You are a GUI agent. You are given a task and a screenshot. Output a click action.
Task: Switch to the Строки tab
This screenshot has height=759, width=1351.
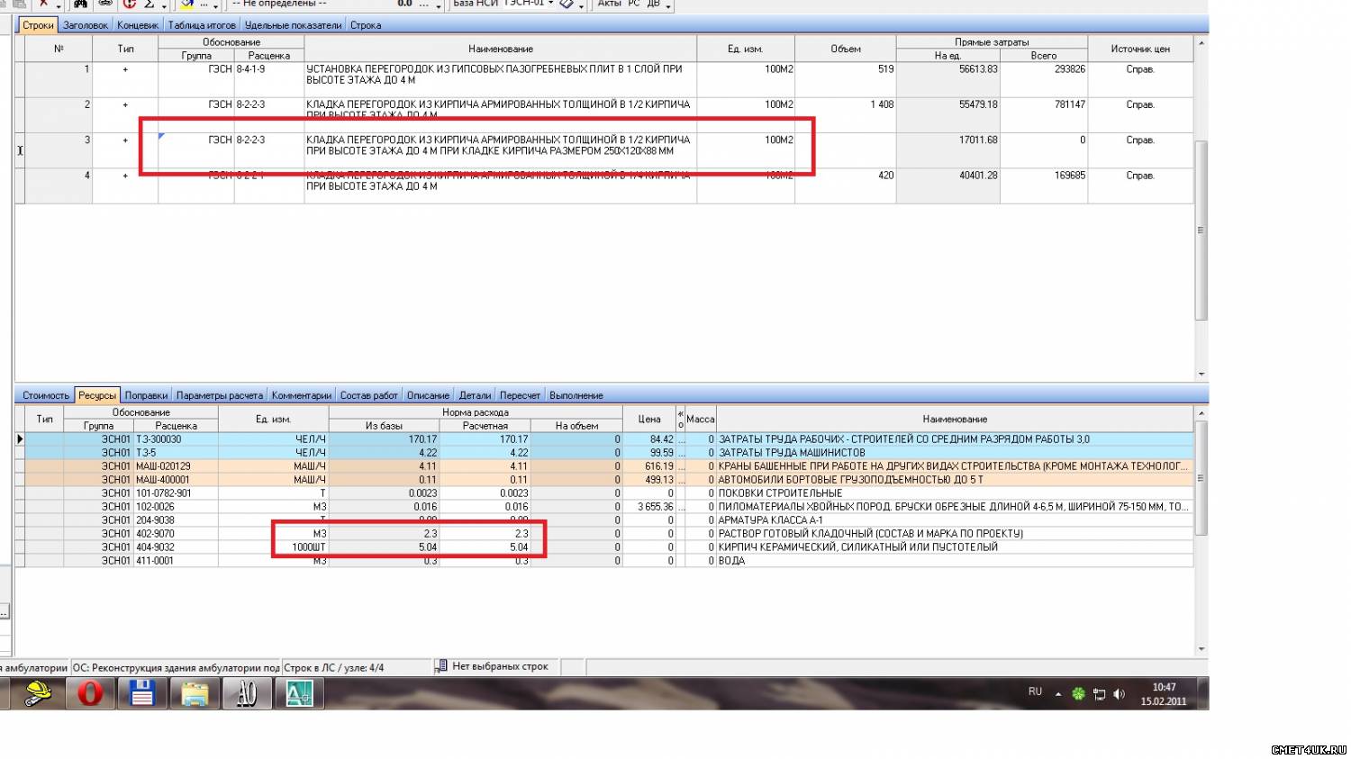38,25
